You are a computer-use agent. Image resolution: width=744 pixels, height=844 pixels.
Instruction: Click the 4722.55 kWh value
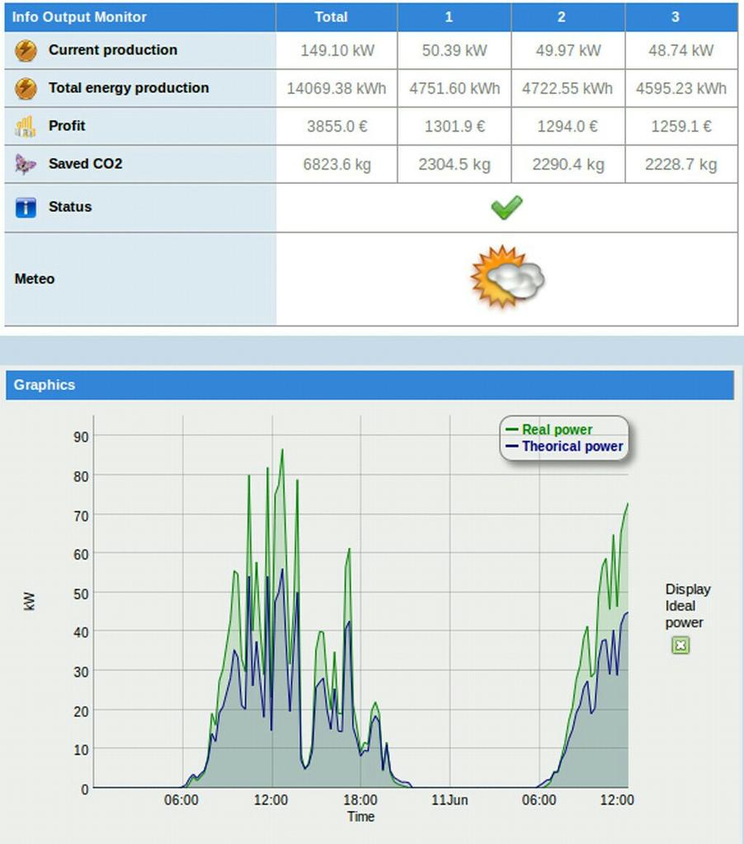point(567,88)
